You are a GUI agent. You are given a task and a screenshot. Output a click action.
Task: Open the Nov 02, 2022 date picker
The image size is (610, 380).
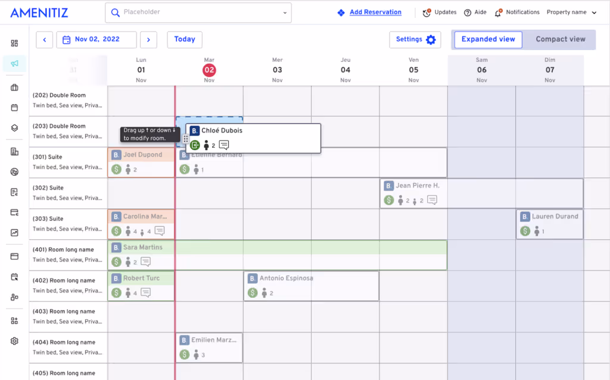(97, 40)
